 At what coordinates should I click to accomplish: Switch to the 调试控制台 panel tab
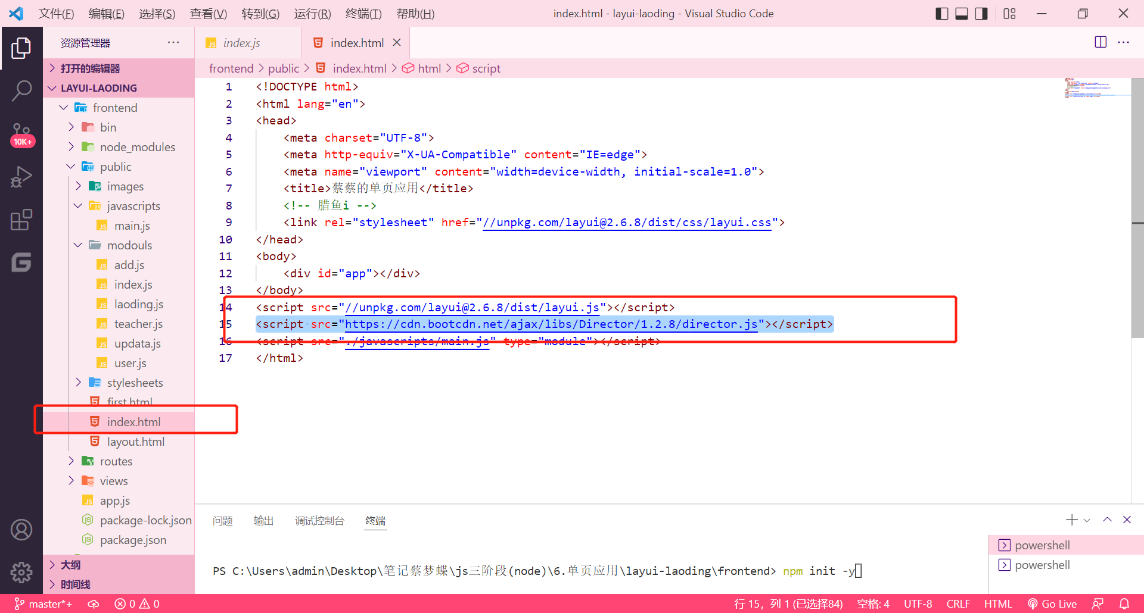click(319, 521)
